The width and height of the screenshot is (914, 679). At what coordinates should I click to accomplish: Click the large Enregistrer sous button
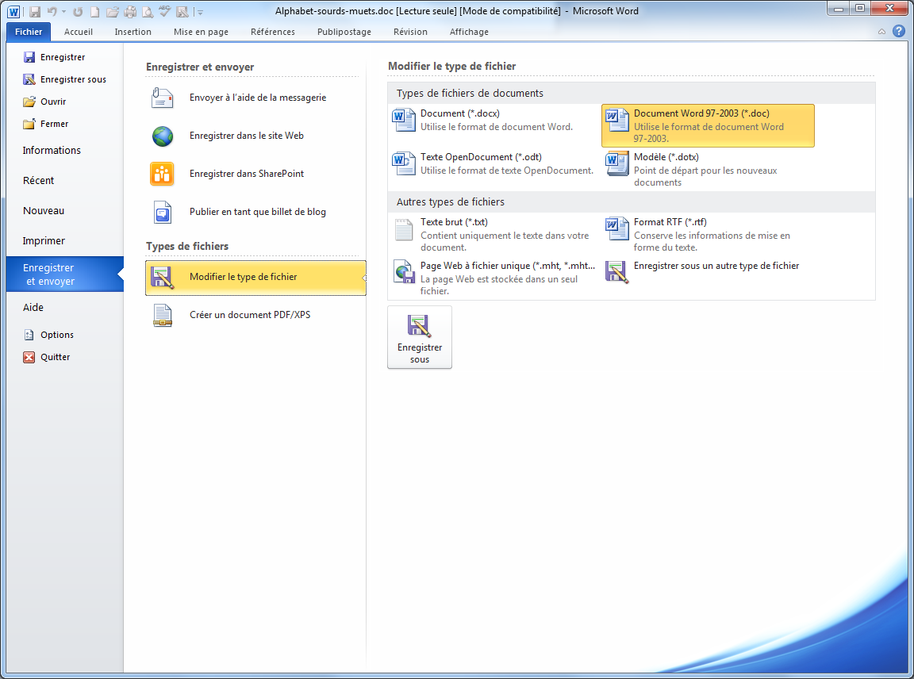[420, 337]
